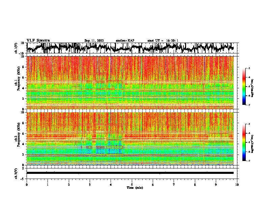This screenshot has width=267, height=207.
Task: Click the ch.3(V) axis label
Action: point(16,174)
